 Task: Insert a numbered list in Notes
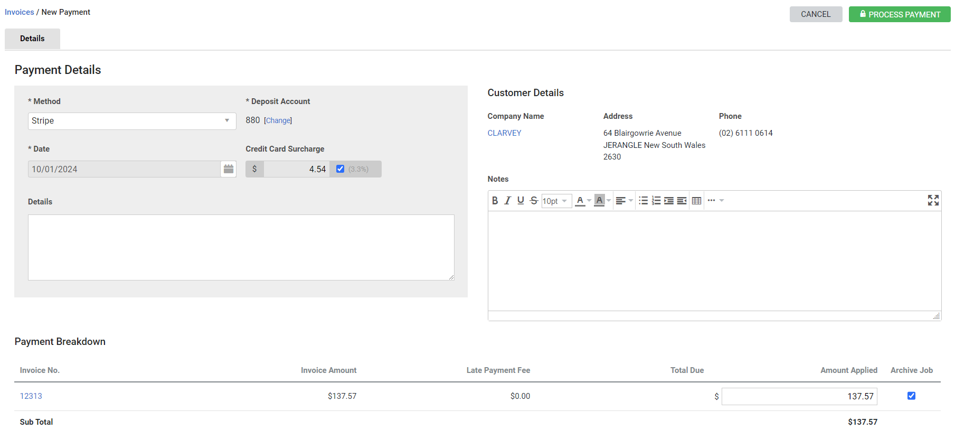pos(656,201)
